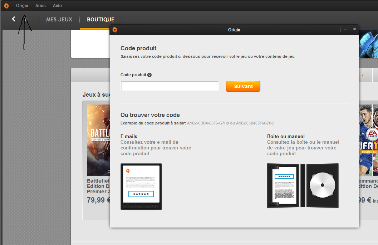
Task: Click the 79,99 € price in the store
Action: click(98, 200)
